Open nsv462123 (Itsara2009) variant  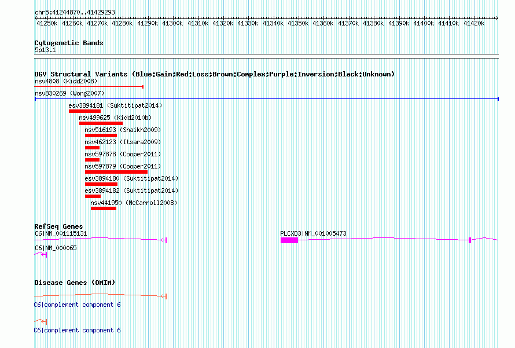(x=123, y=142)
